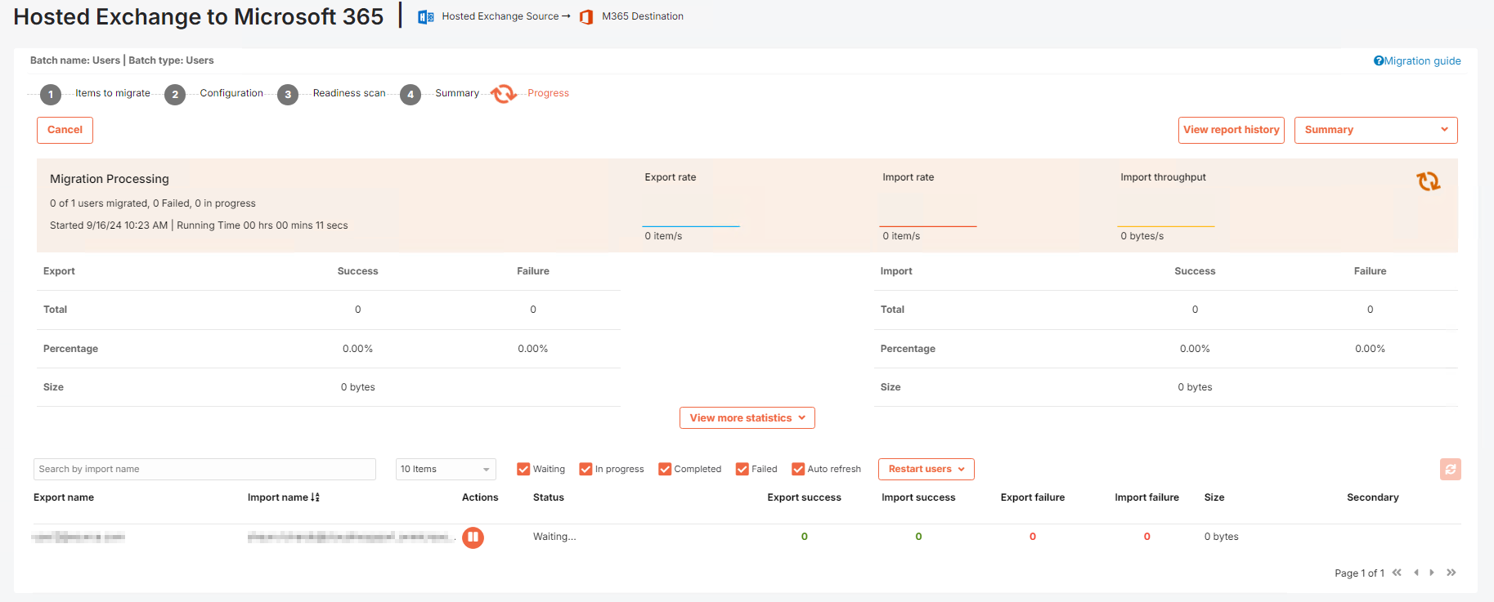
Task: Click the Export success column header
Action: (804, 497)
